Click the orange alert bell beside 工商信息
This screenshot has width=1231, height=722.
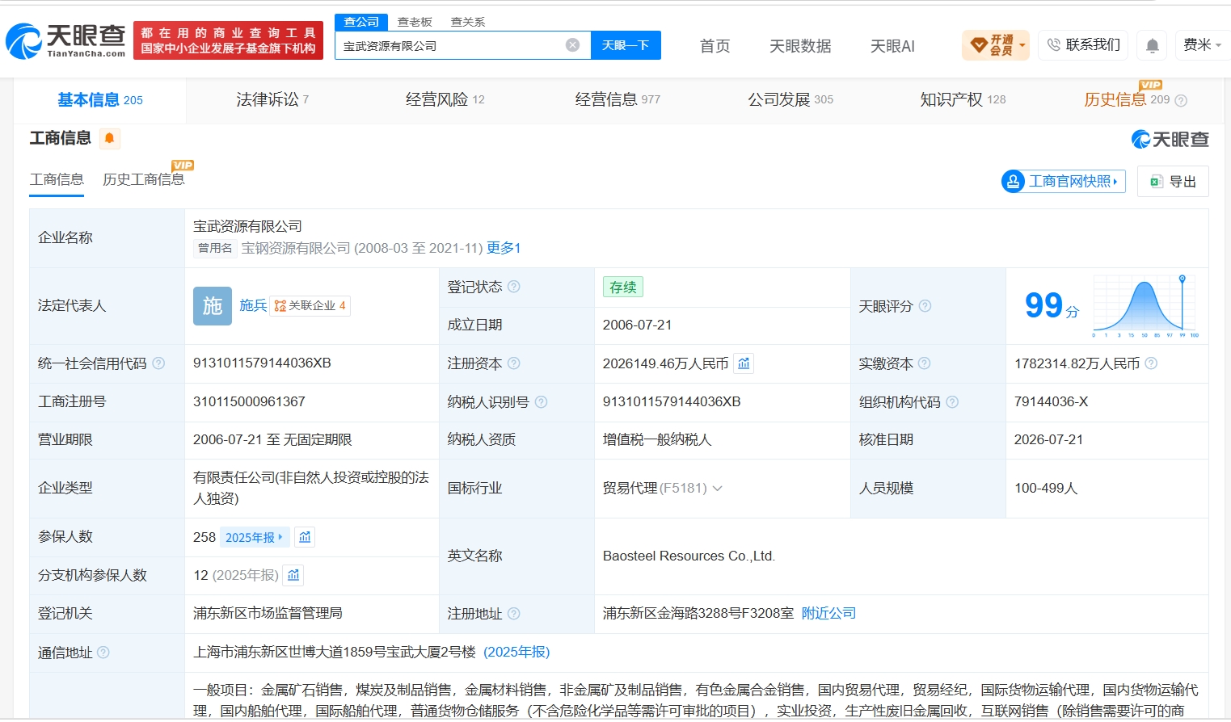tap(109, 138)
